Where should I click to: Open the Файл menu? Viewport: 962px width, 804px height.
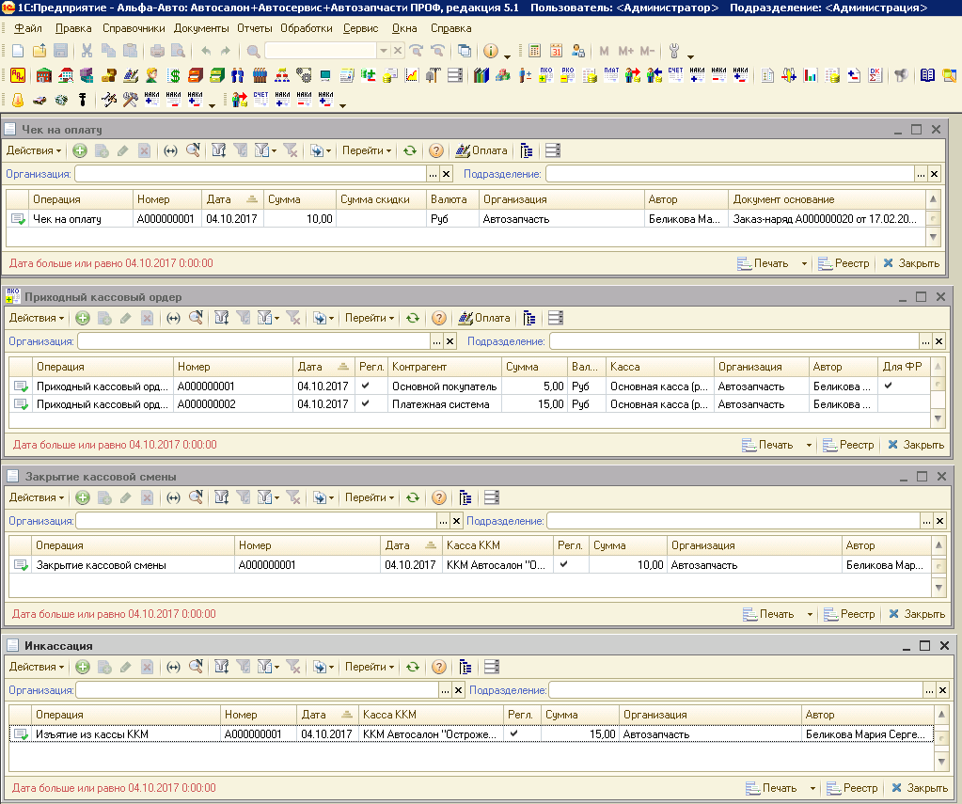27,28
